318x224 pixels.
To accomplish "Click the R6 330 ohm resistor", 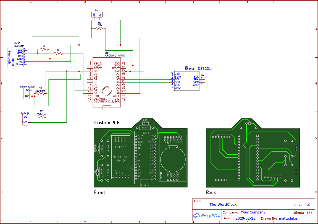I will pyautogui.click(x=40, y=94).
